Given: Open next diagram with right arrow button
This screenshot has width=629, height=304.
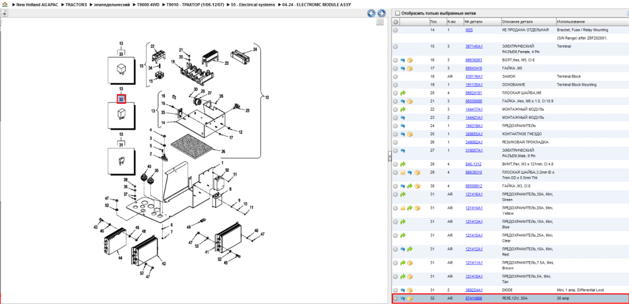Looking at the screenshot, I should 382,13.
